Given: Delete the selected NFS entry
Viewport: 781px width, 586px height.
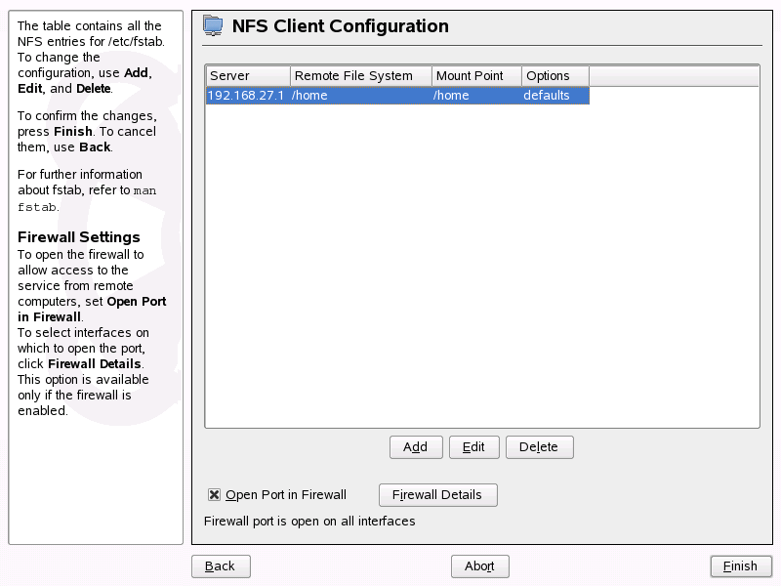Looking at the screenshot, I should (540, 447).
